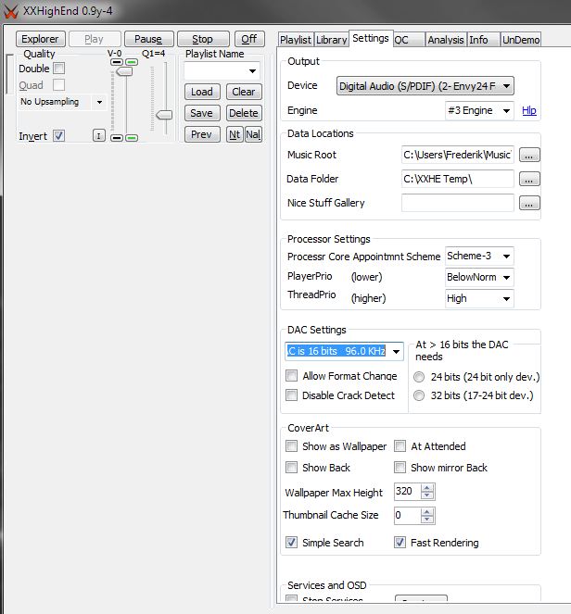Open the UnDemo tab

click(x=521, y=40)
